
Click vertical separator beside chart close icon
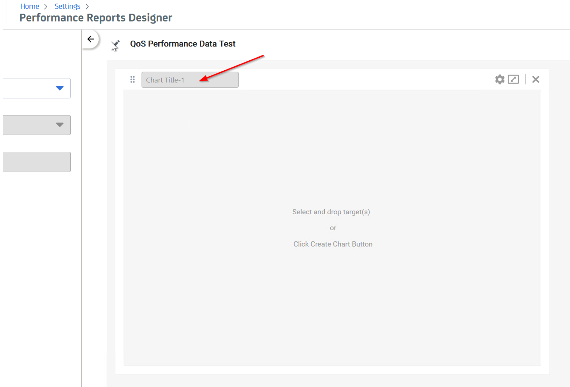[525, 79]
